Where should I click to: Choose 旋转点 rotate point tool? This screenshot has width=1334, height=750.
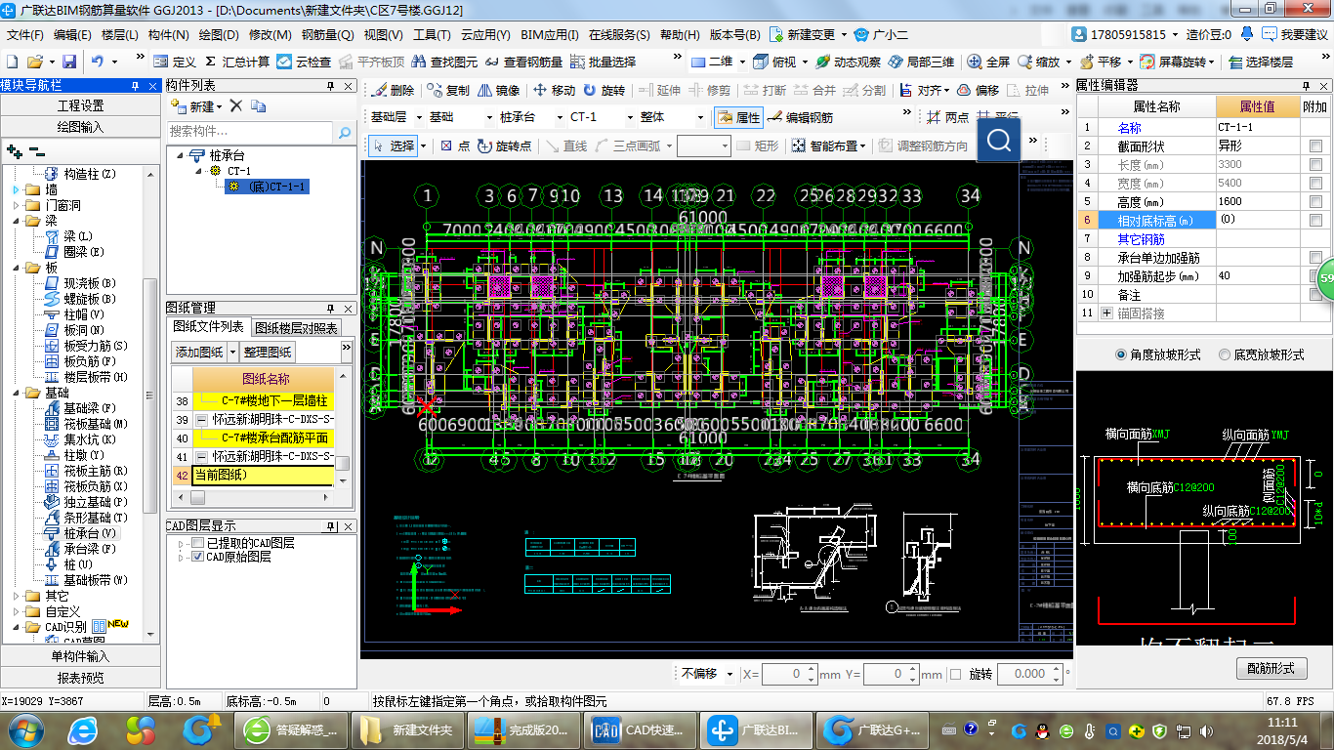click(x=505, y=146)
